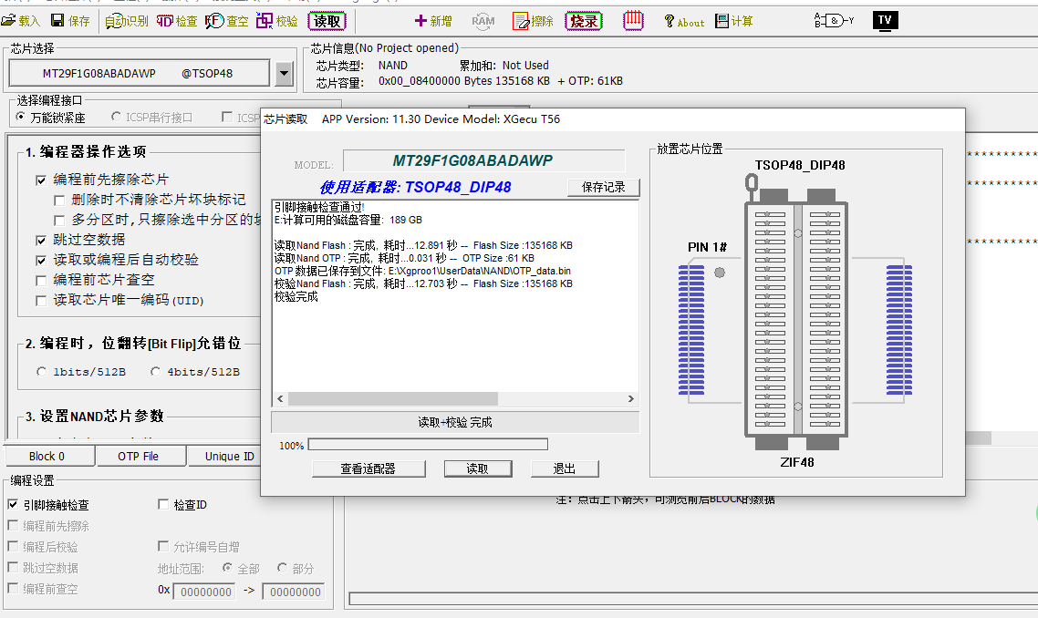Viewport: 1038px width, 618px height.
Task: Click the read progress bar
Action: 428,445
